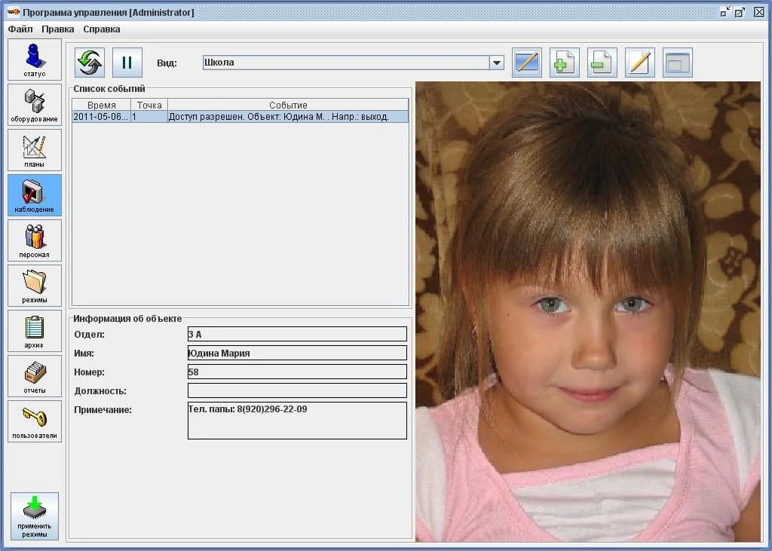Open the Файл menu
This screenshot has height=551, width=772.
[x=20, y=29]
